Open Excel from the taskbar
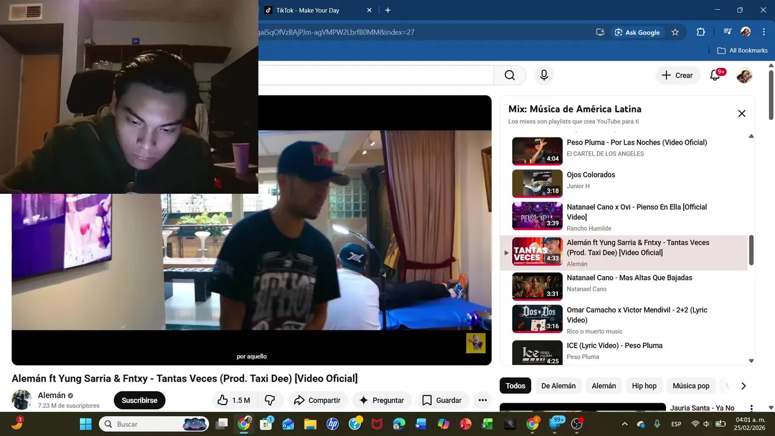Image resolution: width=775 pixels, height=436 pixels. 487,424
